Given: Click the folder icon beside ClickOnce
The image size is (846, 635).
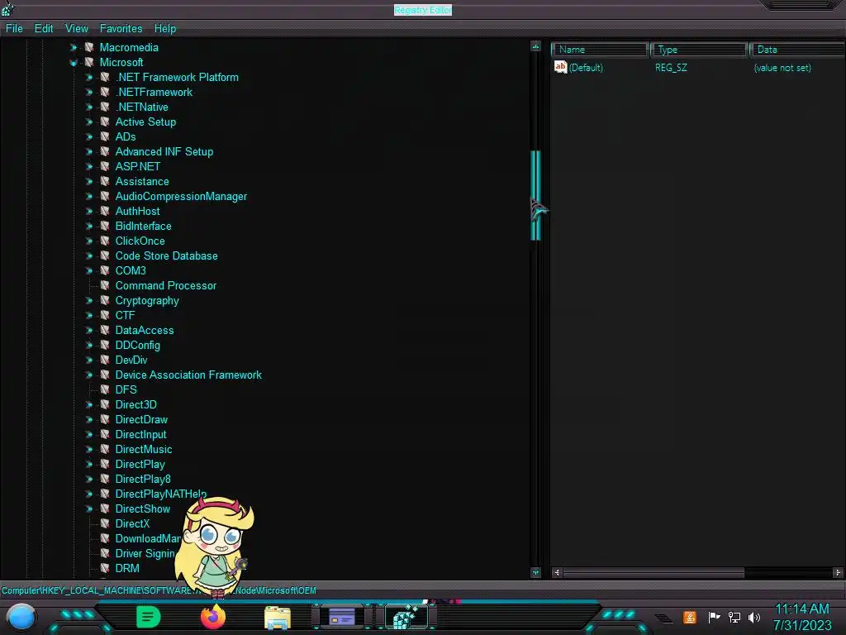Looking at the screenshot, I should pyautogui.click(x=105, y=241).
